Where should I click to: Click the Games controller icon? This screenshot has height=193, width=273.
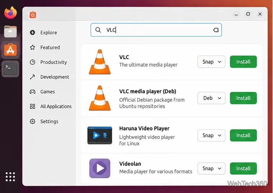(x=33, y=92)
